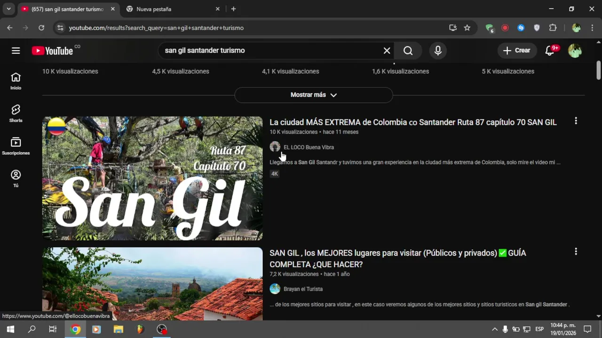
Task: Close the YouTube san gil tab
Action: (112, 9)
